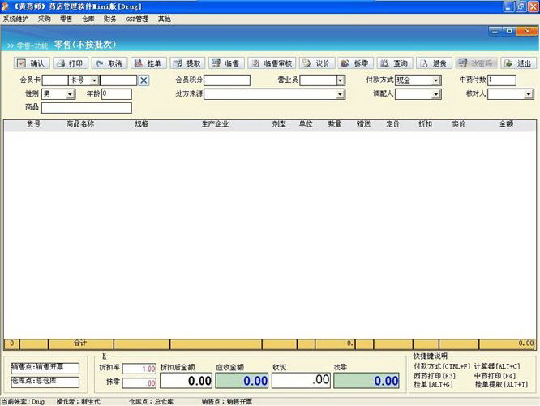This screenshot has height=406, width=540.
Task: Clear the member card with the X icon
Action: [x=144, y=80]
